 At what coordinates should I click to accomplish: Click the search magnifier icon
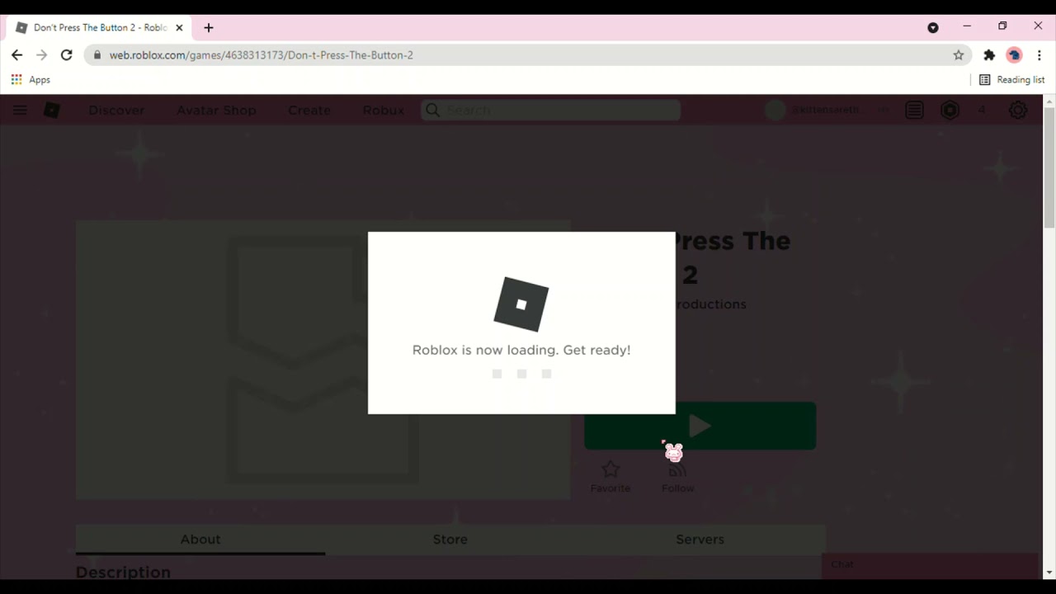(433, 110)
